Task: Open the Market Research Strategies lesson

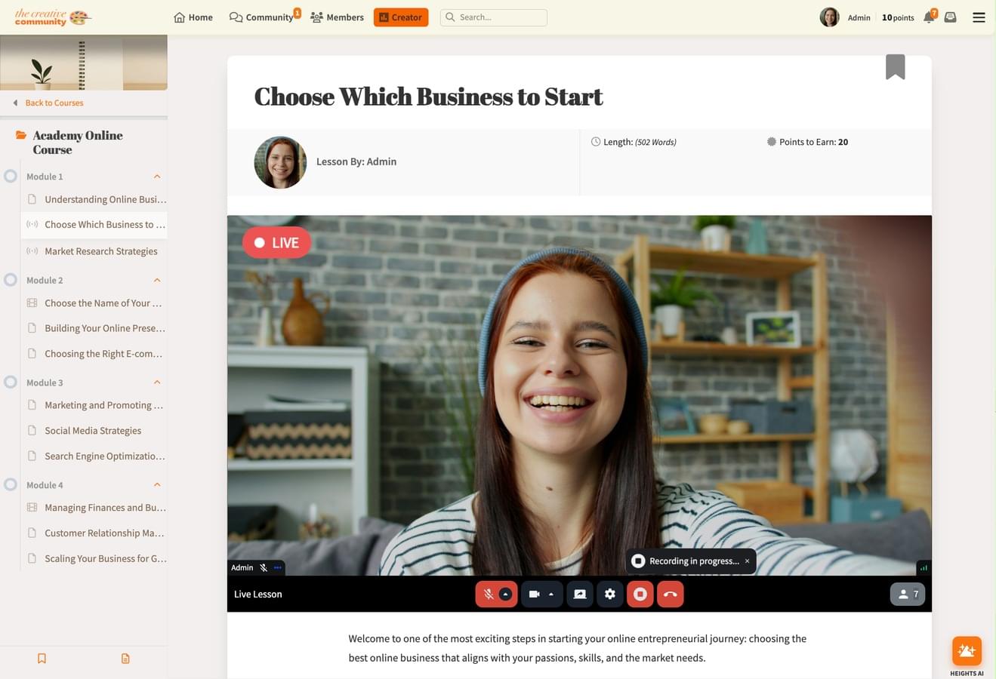Action: coord(100,250)
